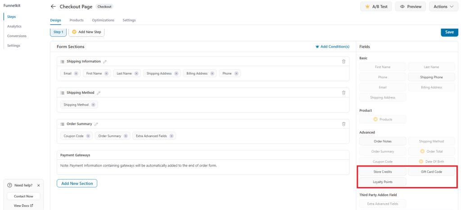Close the Need help panel
This screenshot has width=461, height=210.
(x=39, y=185)
